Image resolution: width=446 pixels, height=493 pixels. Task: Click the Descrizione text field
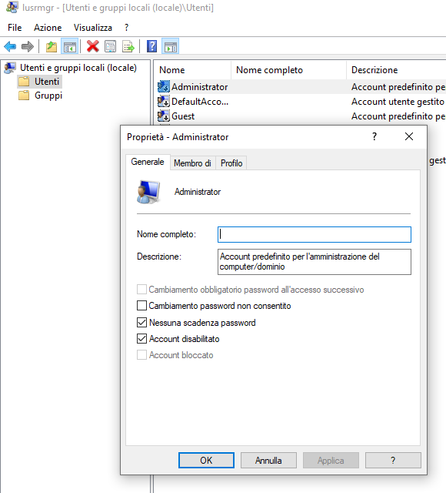pyautogui.click(x=315, y=262)
